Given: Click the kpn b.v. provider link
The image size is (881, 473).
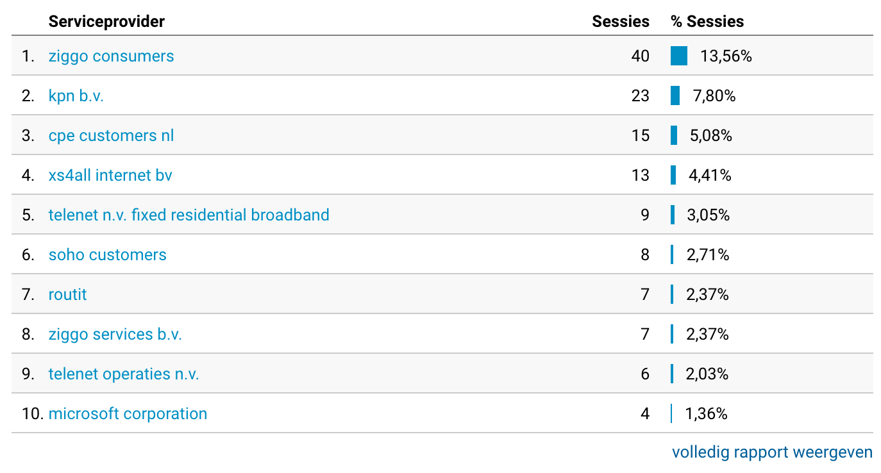Looking at the screenshot, I should pos(76,96).
